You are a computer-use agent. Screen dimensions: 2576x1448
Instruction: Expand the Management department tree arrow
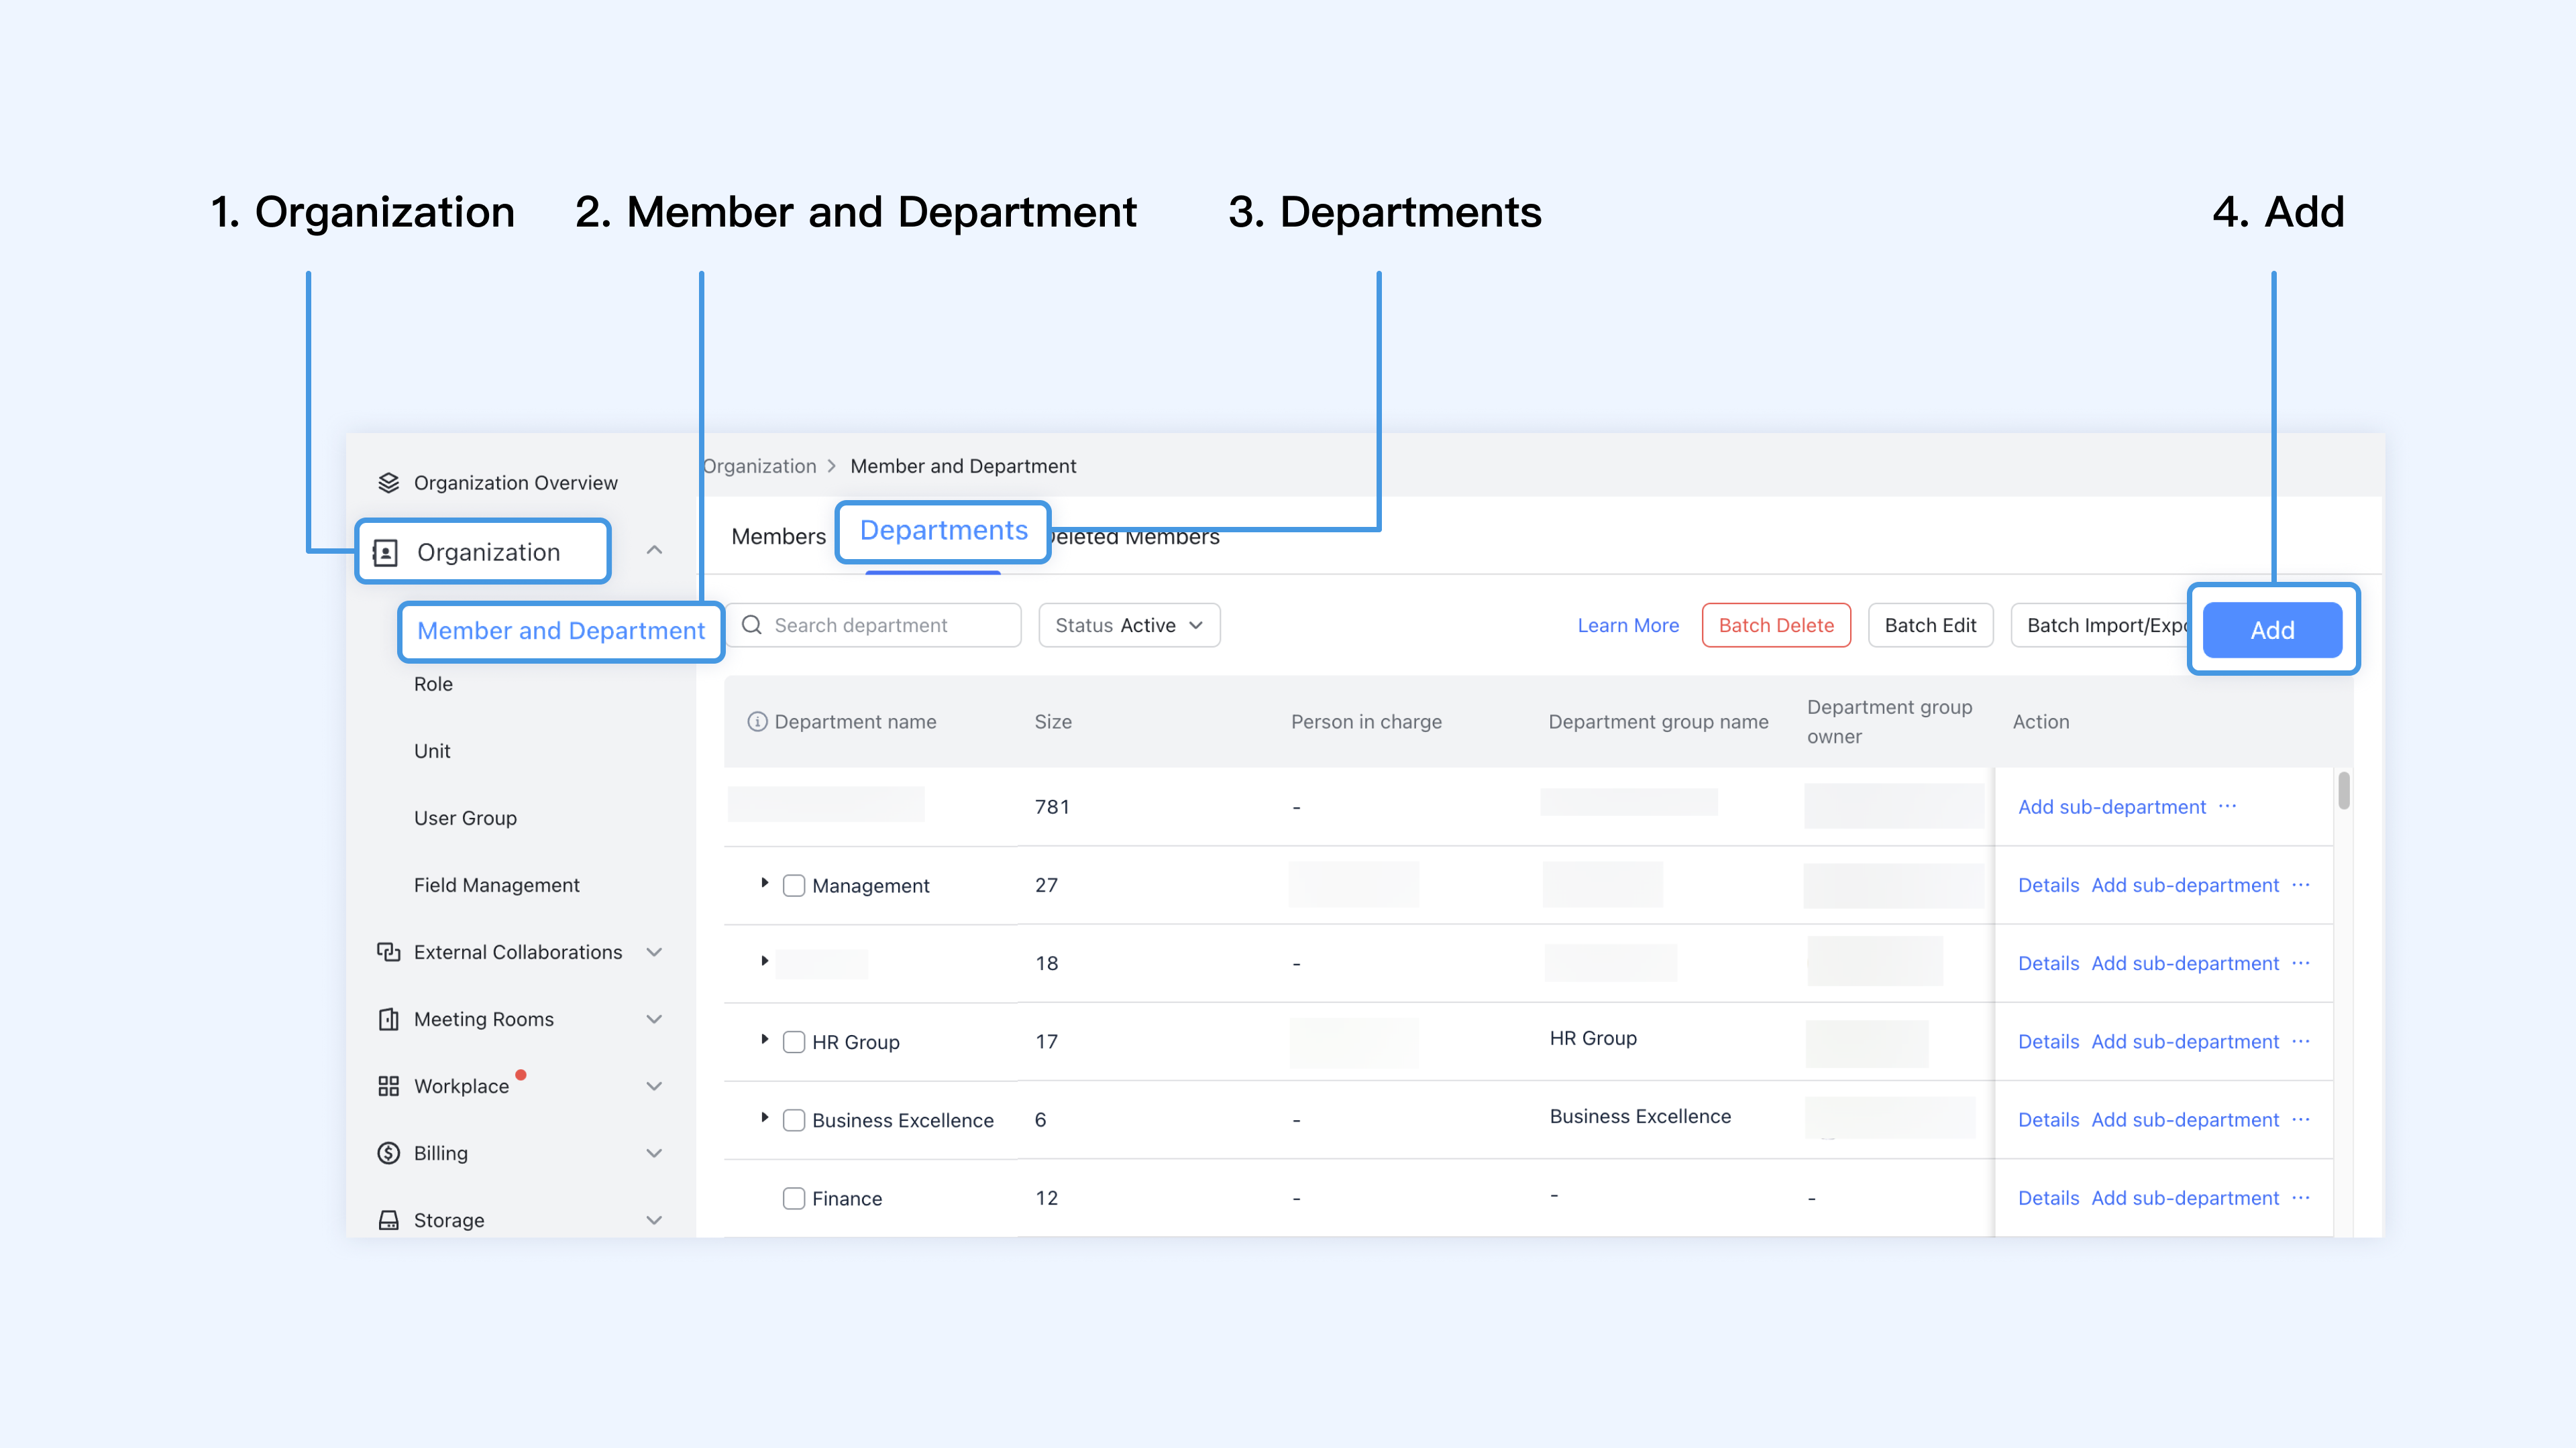765,884
